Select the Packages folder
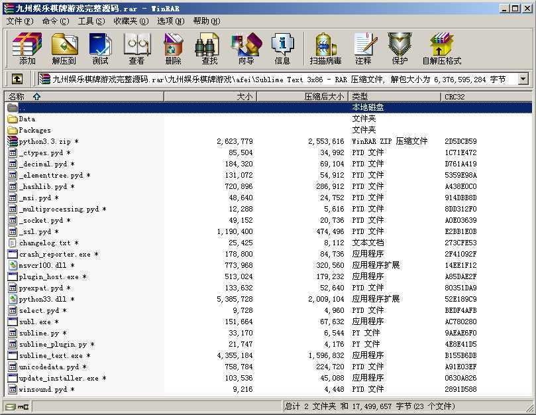The width and height of the screenshot is (536, 415). pyautogui.click(x=34, y=130)
